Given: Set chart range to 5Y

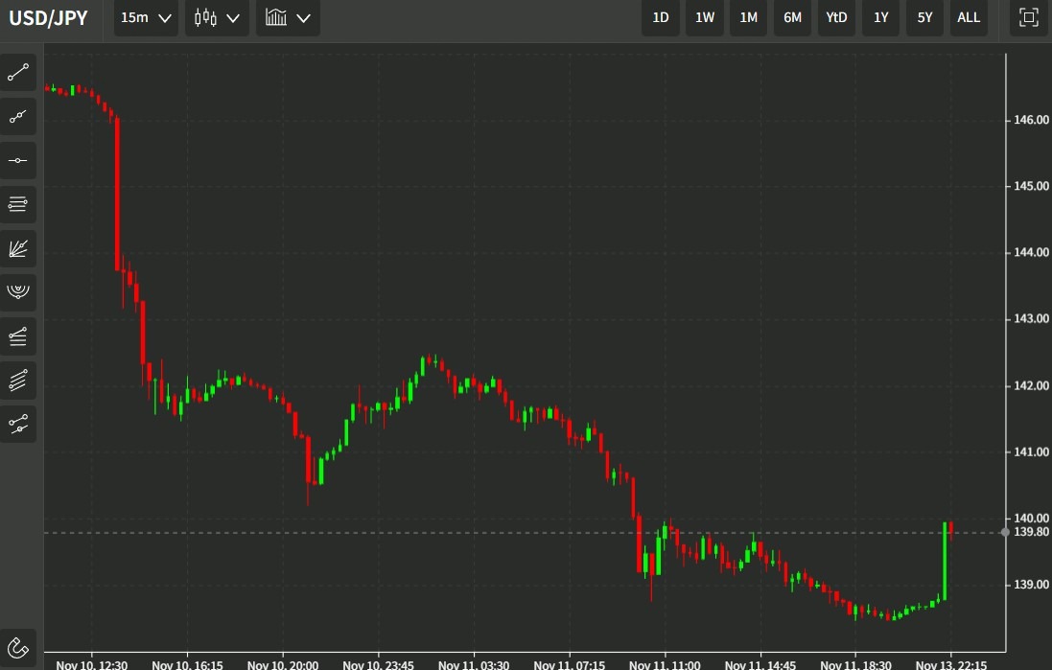Looking at the screenshot, I should point(924,17).
